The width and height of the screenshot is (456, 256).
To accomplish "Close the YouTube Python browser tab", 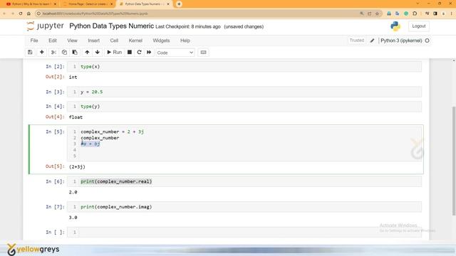I will 55,4.
